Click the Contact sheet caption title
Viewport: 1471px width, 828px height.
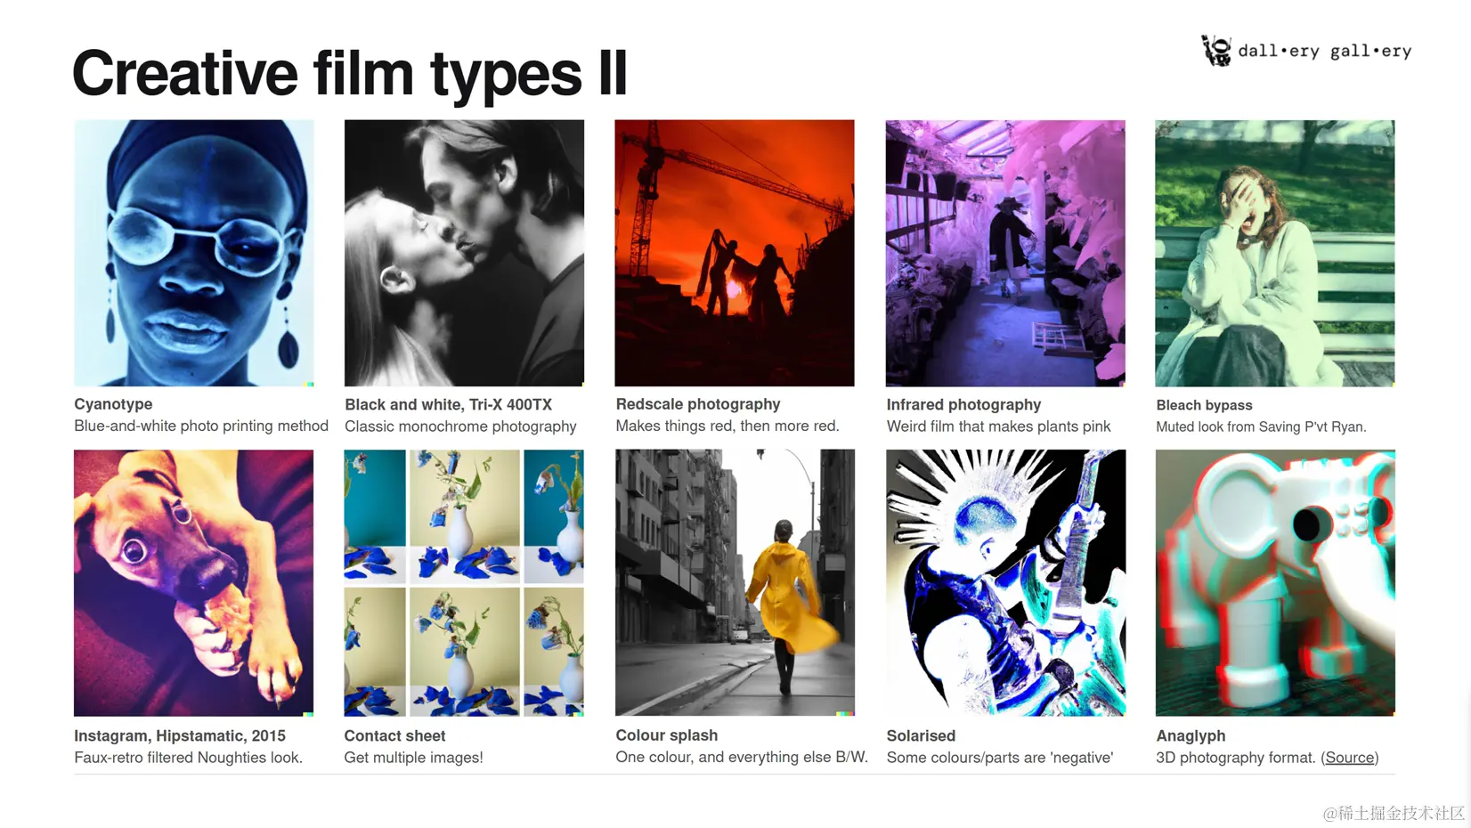pos(394,735)
